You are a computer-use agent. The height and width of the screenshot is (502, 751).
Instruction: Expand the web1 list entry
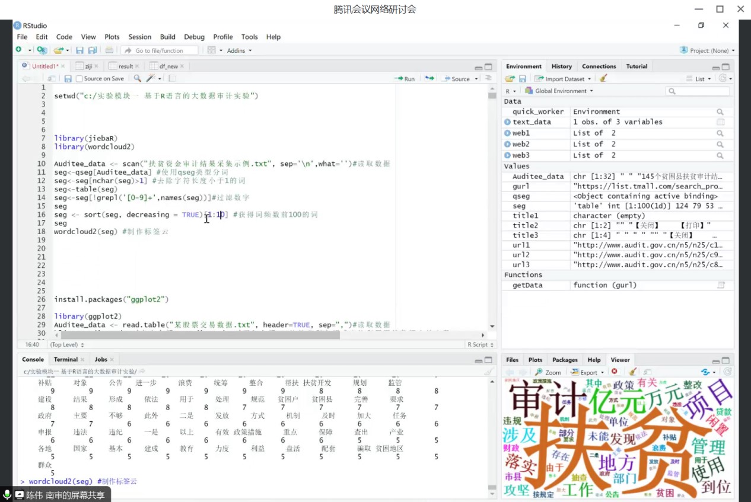pos(508,133)
